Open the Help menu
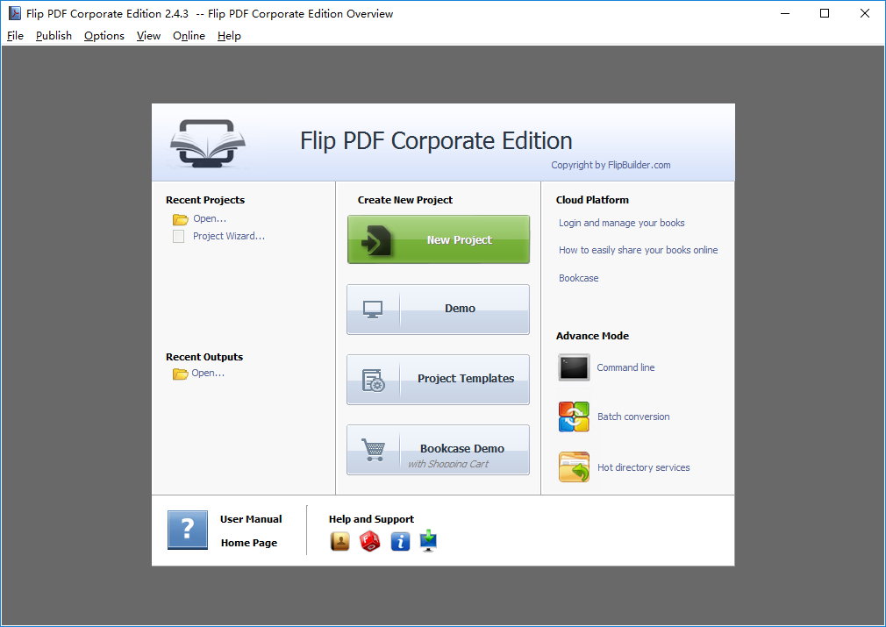The image size is (886, 627). (x=229, y=36)
